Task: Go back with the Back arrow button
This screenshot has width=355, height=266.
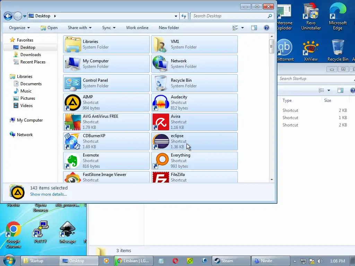Action: coord(8,16)
